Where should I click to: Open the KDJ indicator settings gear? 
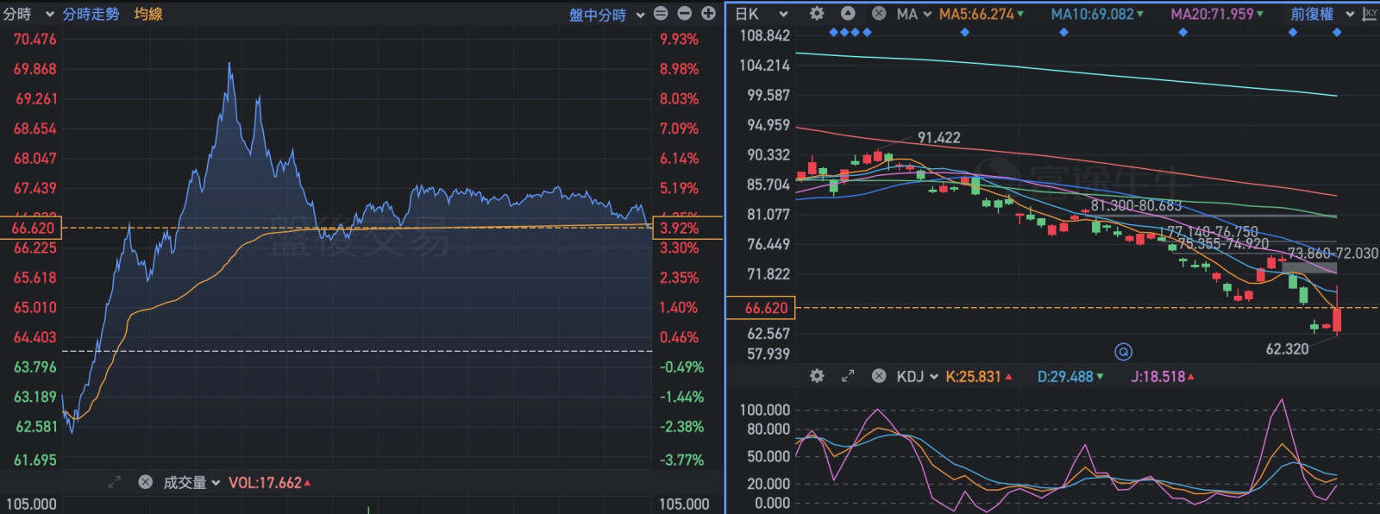[x=817, y=376]
